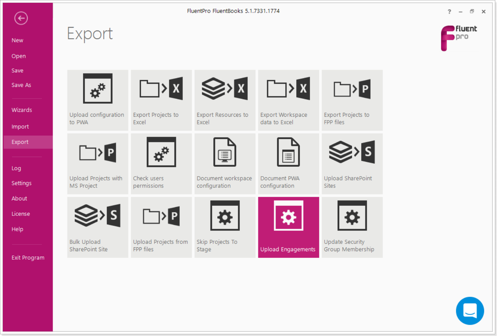Screen dimensions: 497x336
Task: Open the Export Resources to Excel tile
Action: 225,100
